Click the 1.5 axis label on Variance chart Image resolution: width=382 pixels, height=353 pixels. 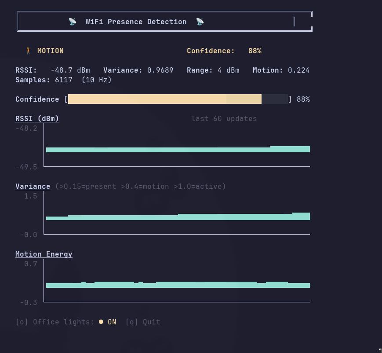[x=31, y=196]
